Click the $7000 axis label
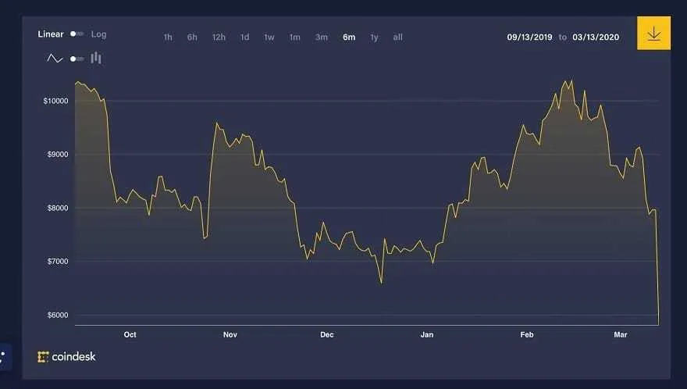Image resolution: width=687 pixels, height=389 pixels. pyautogui.click(x=58, y=262)
